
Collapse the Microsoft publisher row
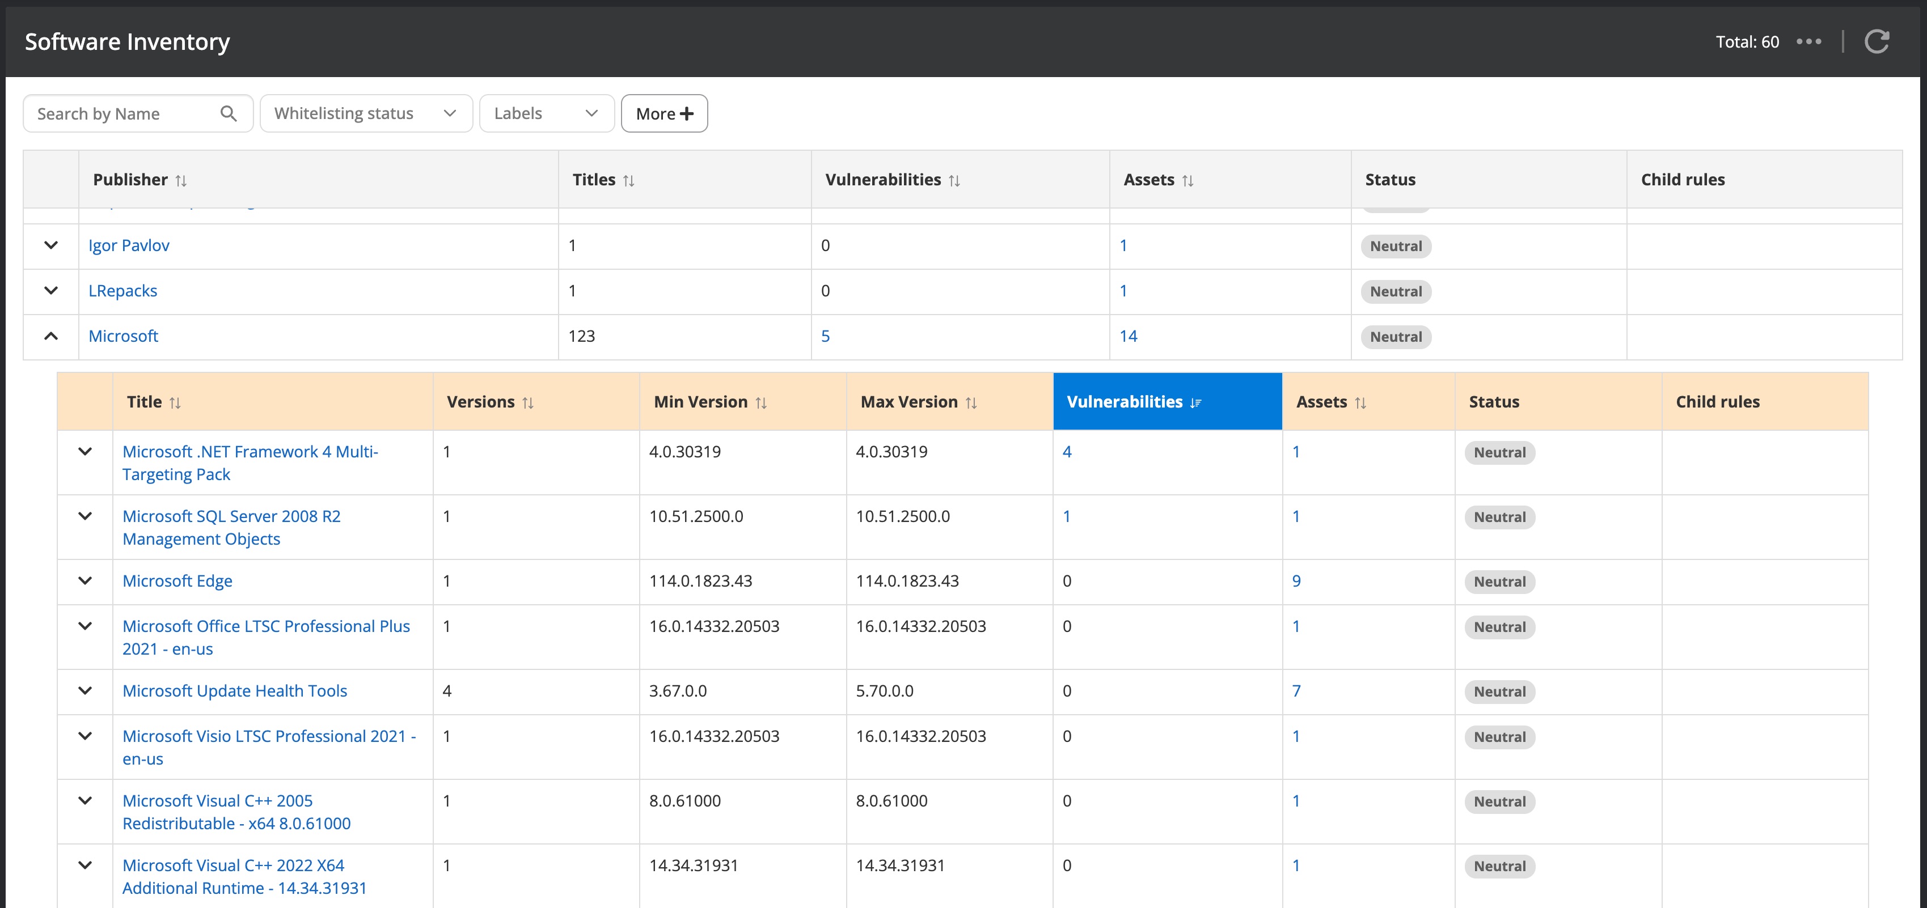pyautogui.click(x=51, y=337)
